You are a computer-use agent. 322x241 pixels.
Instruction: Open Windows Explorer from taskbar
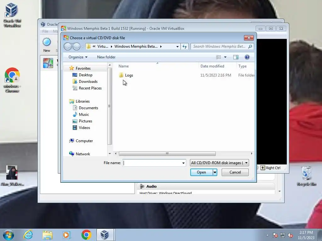(47, 235)
